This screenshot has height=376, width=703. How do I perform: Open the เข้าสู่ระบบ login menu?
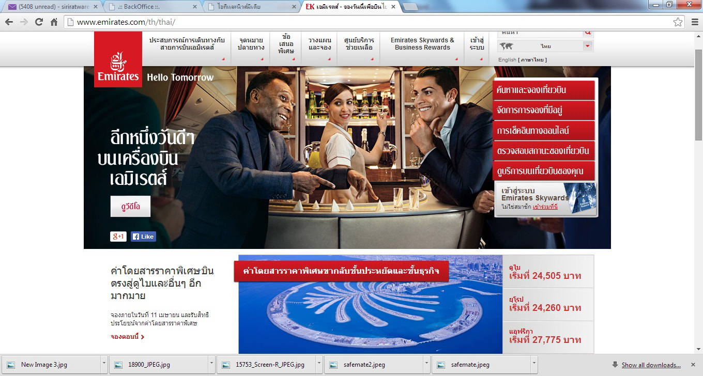(x=477, y=48)
